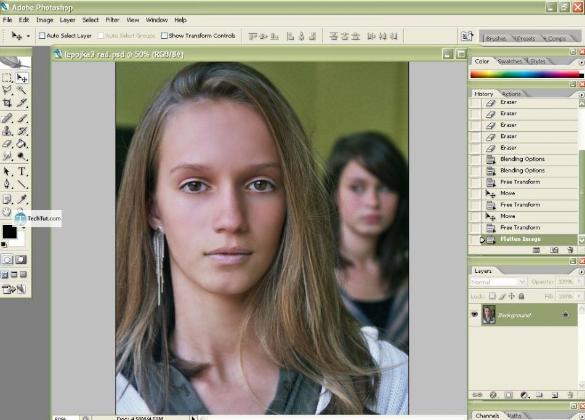Enable Show Transform Controls checkbox

(164, 36)
